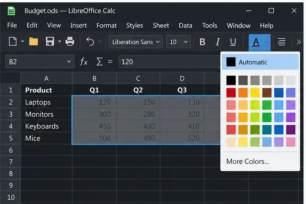Select row 1 header
The image size is (306, 204).
click(x=10, y=90)
